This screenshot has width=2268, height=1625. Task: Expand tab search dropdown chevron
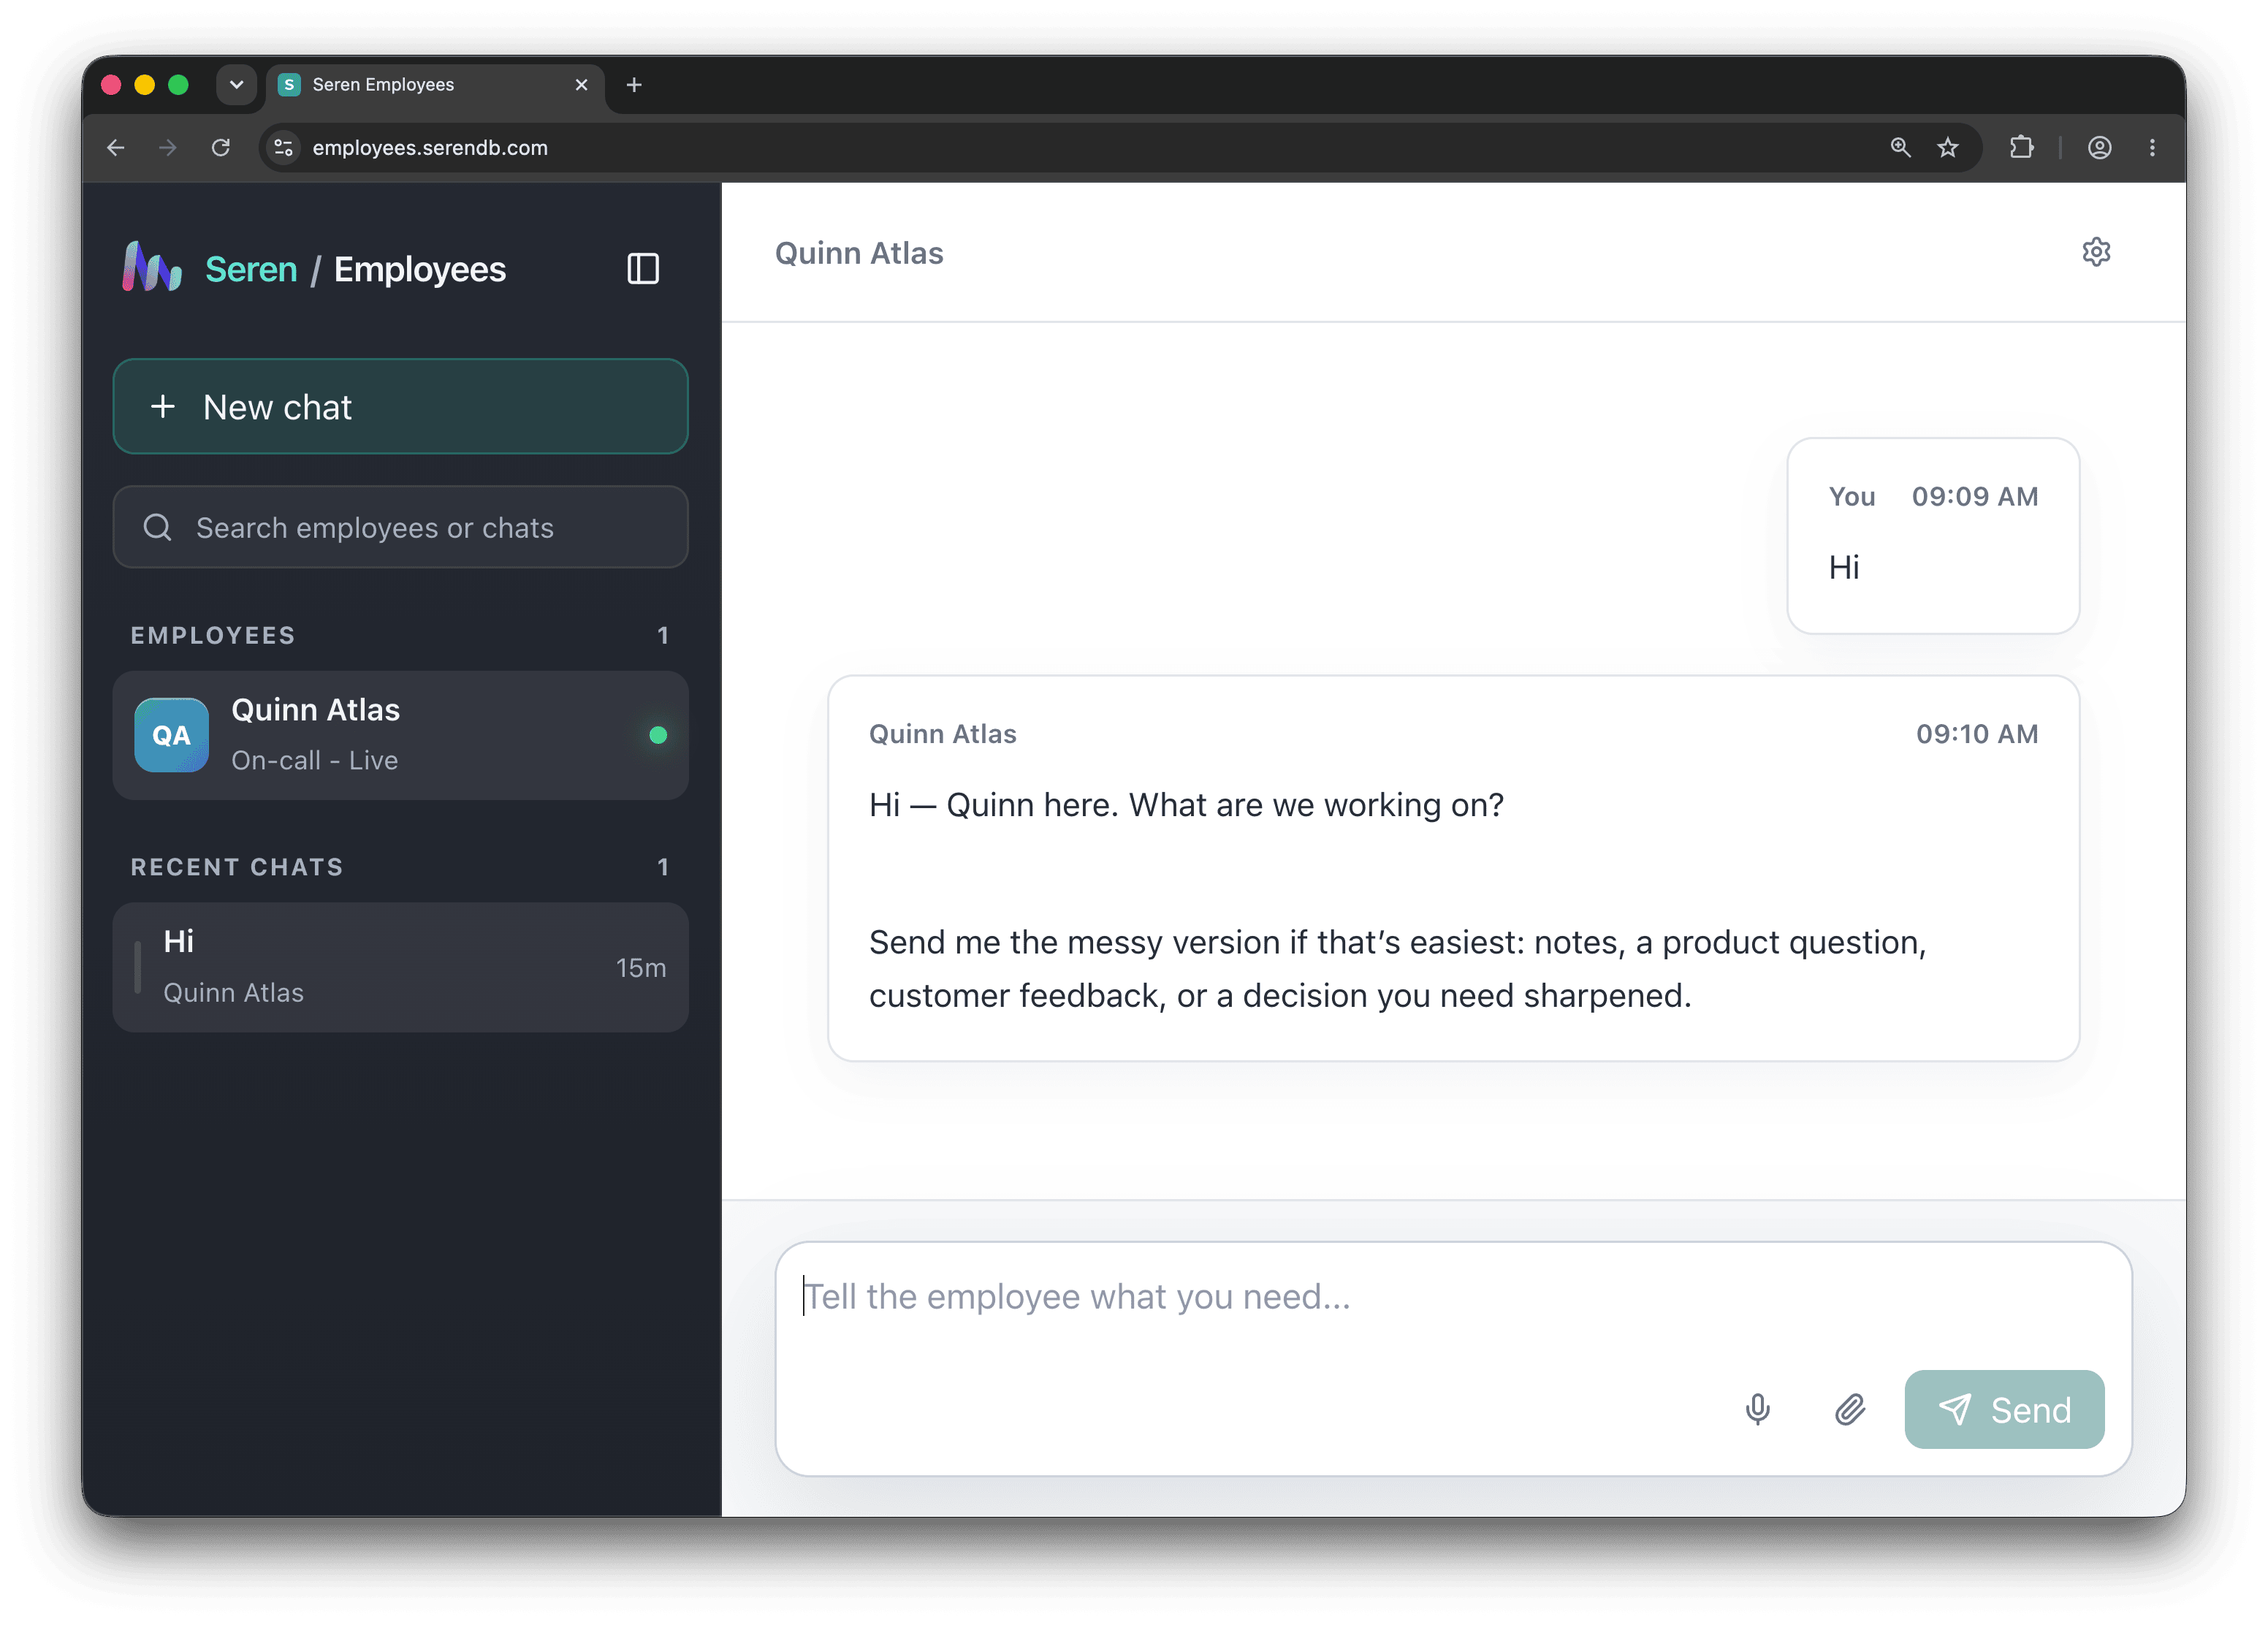point(236,85)
